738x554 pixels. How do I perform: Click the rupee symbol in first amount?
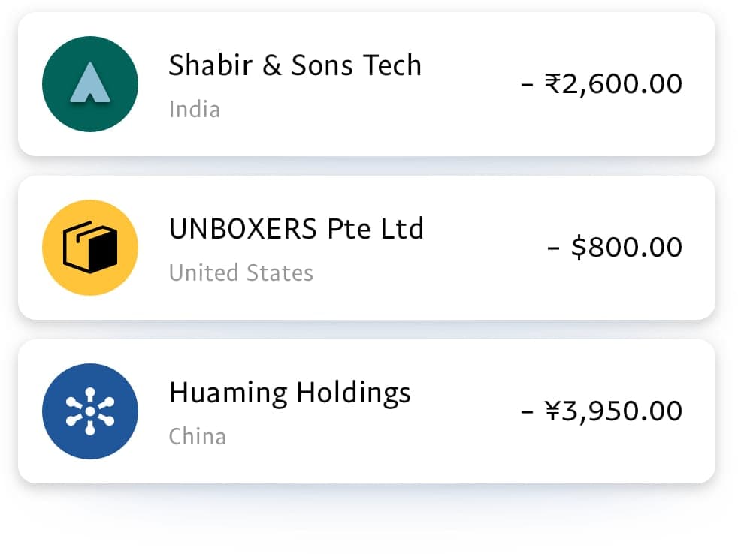[x=552, y=83]
